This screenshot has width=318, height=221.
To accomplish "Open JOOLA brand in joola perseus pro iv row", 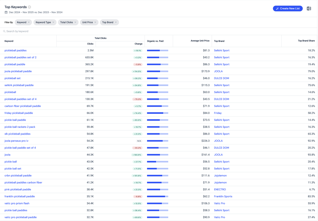I will 218,141.
